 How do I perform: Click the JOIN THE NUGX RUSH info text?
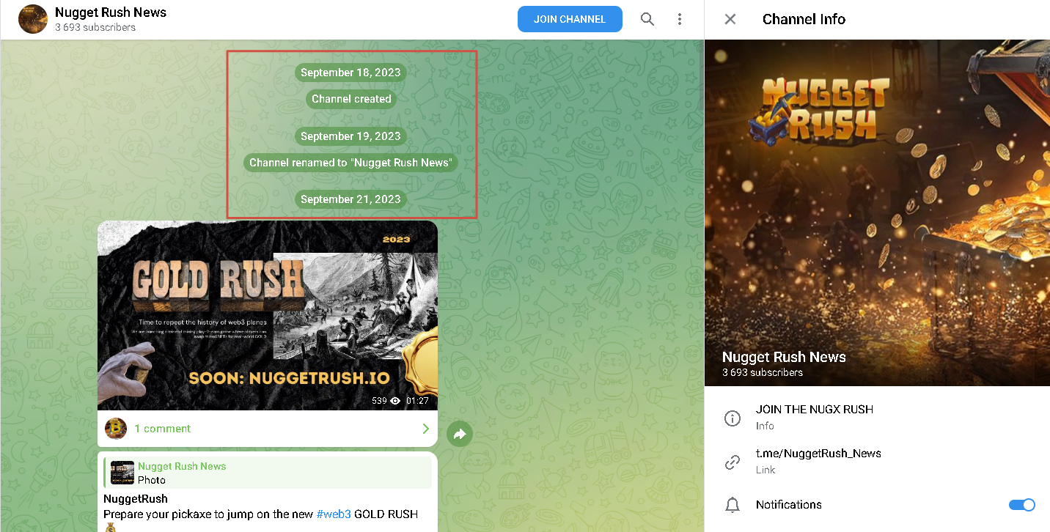click(x=815, y=410)
